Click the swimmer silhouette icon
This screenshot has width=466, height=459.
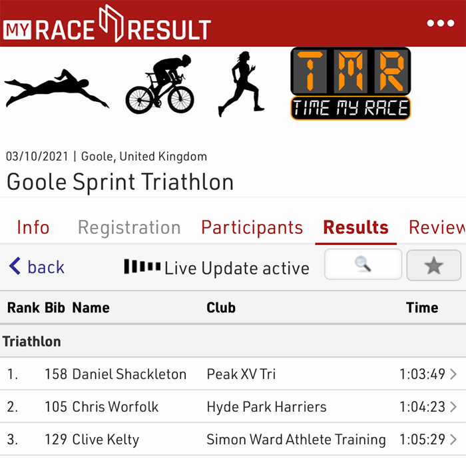tap(56, 89)
